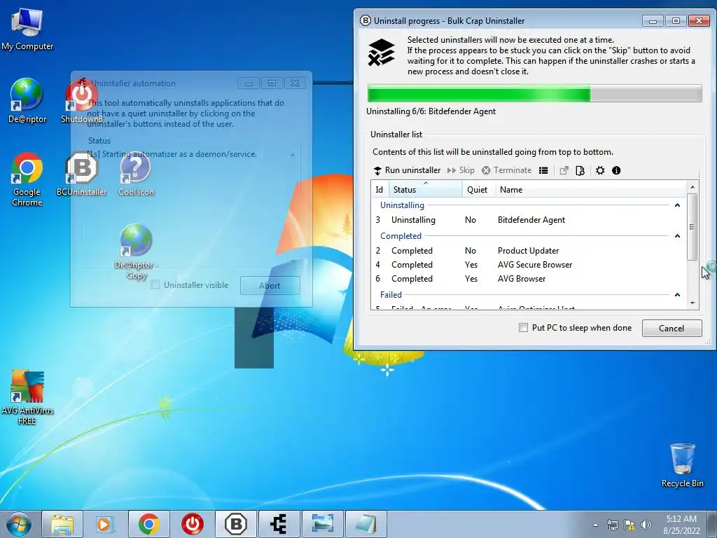Click the Action Center flag tray icon
717x538 pixels.
coord(629,525)
